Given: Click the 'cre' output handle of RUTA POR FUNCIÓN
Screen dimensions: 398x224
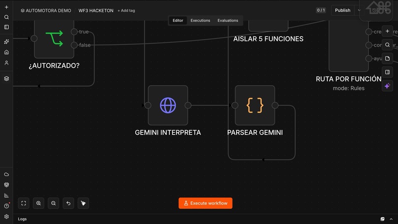Looking at the screenshot, I should [369, 32].
